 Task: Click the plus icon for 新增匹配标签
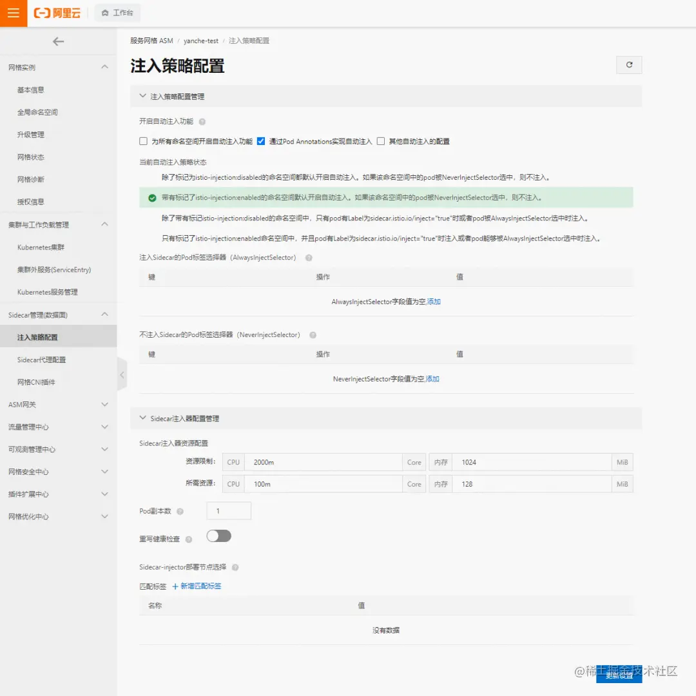[175, 586]
